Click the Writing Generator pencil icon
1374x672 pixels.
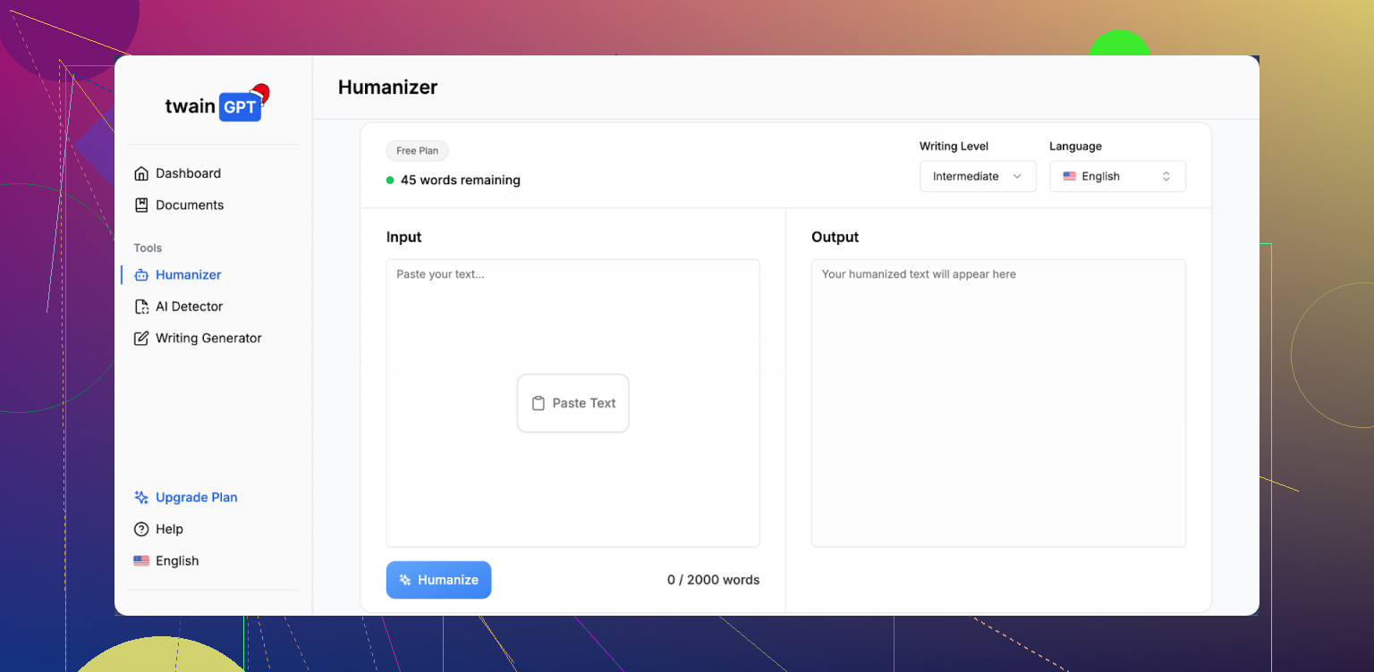click(x=140, y=339)
